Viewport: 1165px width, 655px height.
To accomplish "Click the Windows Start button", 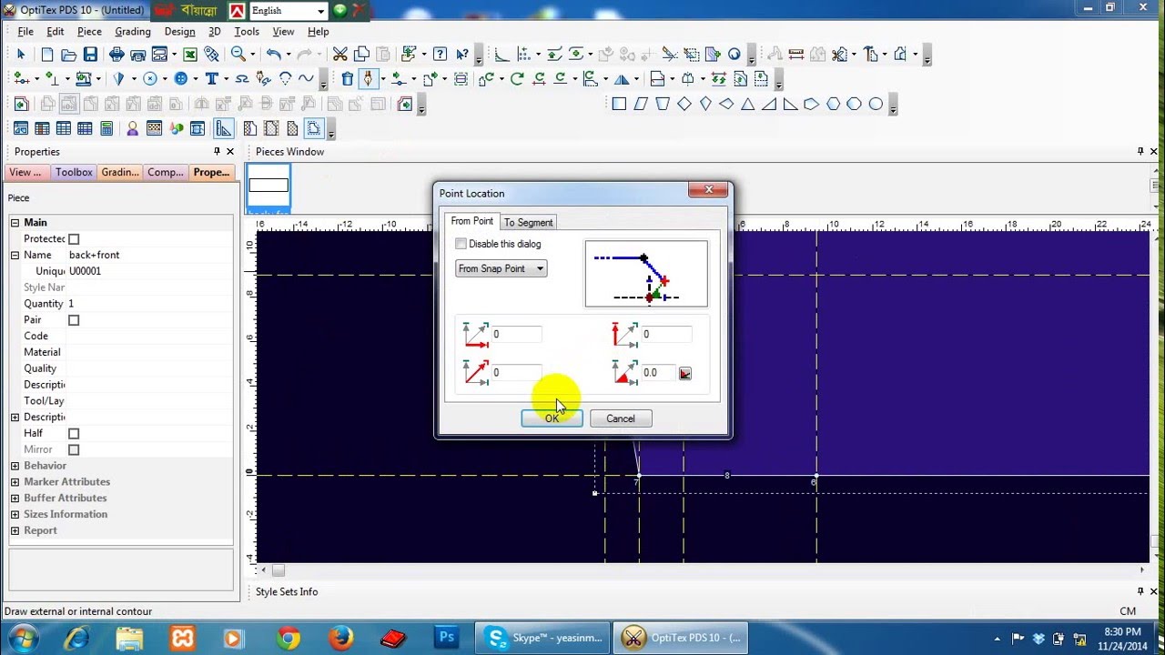I will pos(22,638).
